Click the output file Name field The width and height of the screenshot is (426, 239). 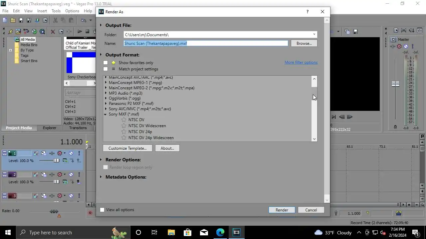[x=206, y=43]
